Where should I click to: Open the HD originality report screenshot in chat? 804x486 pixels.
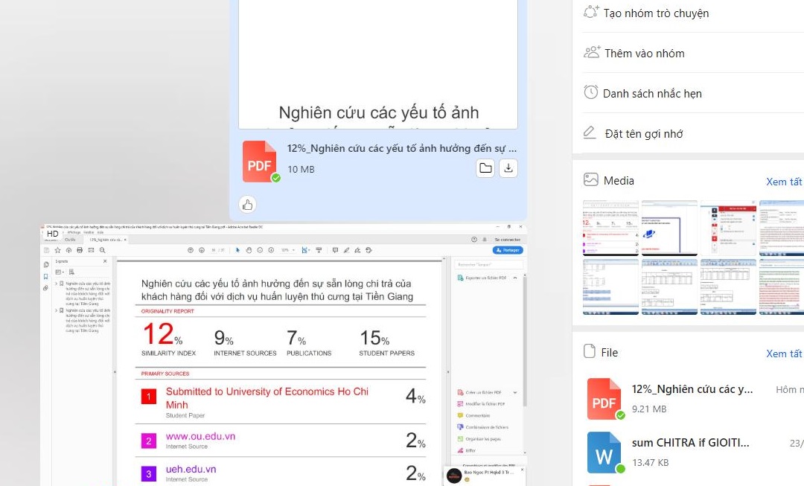click(x=284, y=355)
